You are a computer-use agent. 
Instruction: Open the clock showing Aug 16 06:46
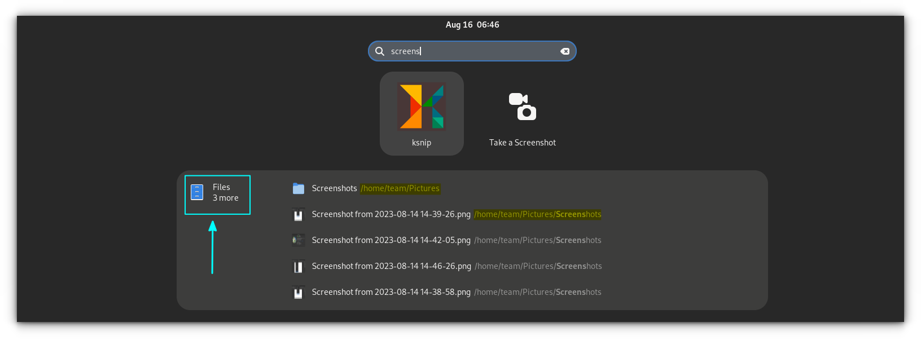click(472, 25)
